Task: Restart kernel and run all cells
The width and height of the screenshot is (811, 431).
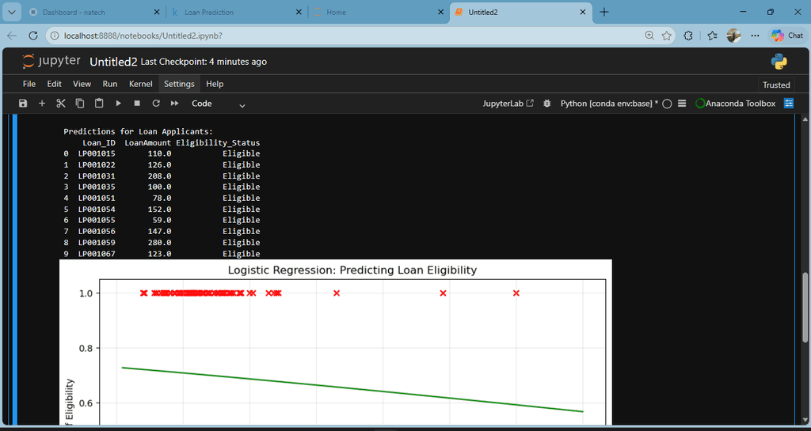Action: pyautogui.click(x=175, y=104)
